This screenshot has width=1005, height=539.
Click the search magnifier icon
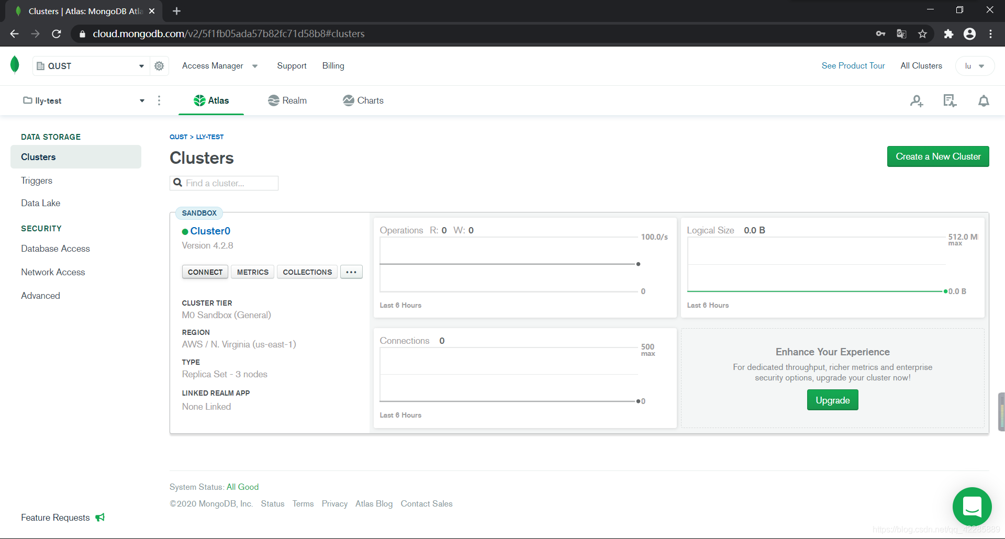pyautogui.click(x=178, y=183)
